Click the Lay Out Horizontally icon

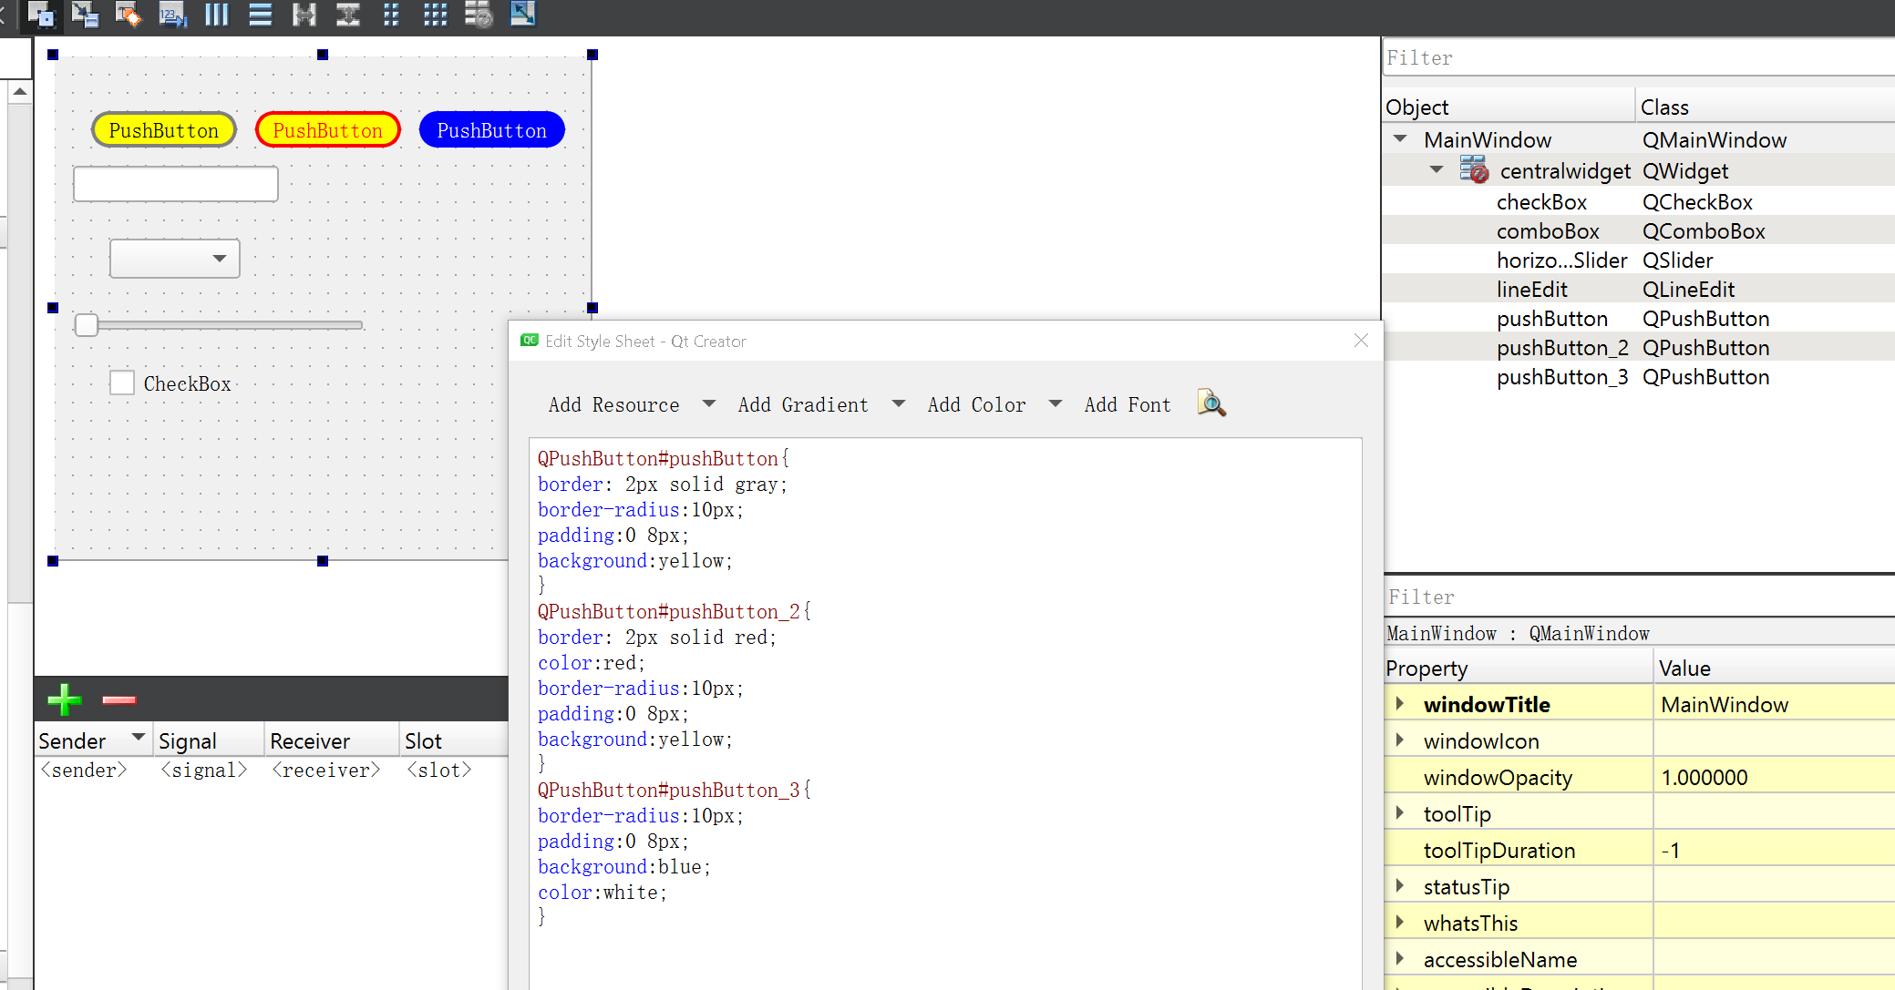tap(216, 15)
